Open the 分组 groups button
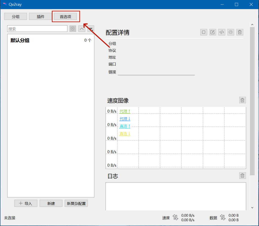Viewport: 259px width, 226px height. 15,16
